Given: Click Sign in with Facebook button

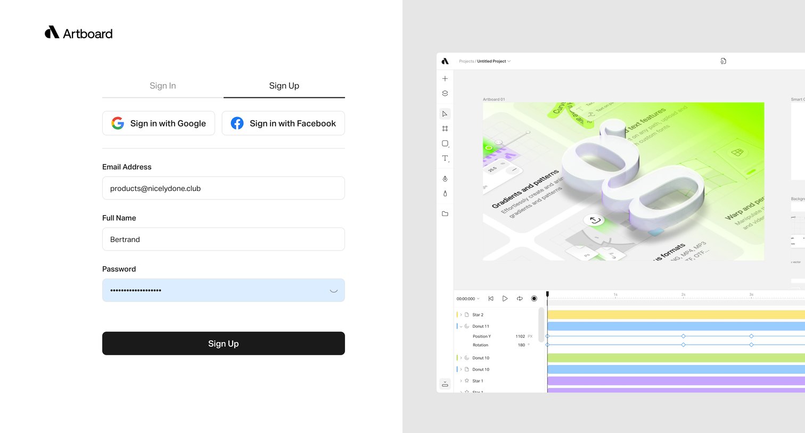Looking at the screenshot, I should coord(283,123).
